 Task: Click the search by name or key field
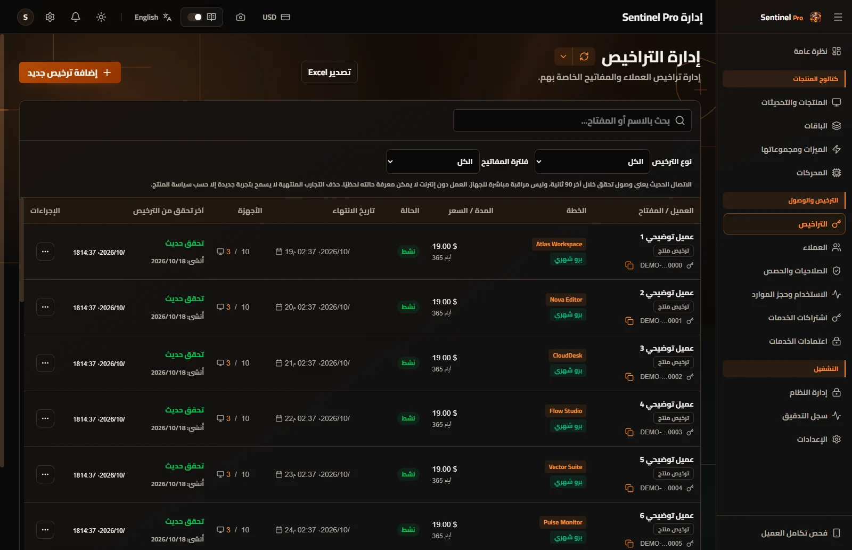(x=572, y=120)
